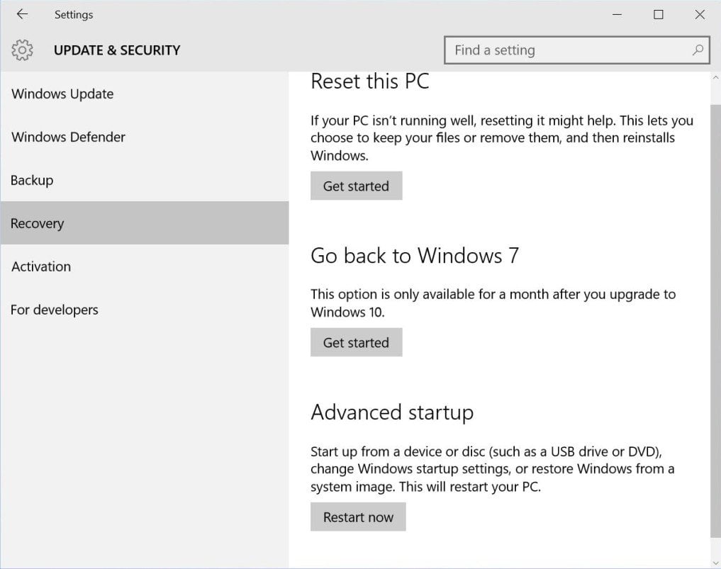
Task: Switch to For developers settings
Action: (54, 310)
